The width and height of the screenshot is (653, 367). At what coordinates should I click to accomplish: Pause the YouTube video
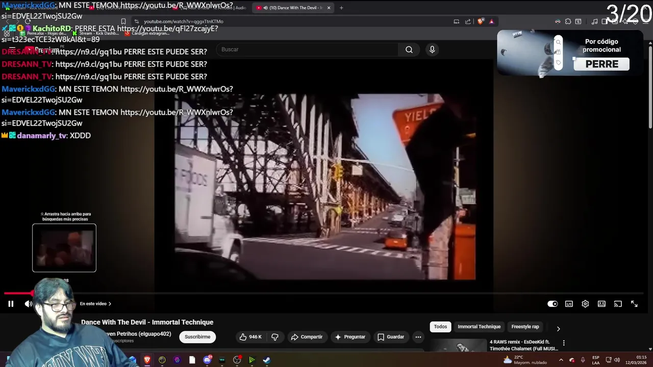coord(10,304)
